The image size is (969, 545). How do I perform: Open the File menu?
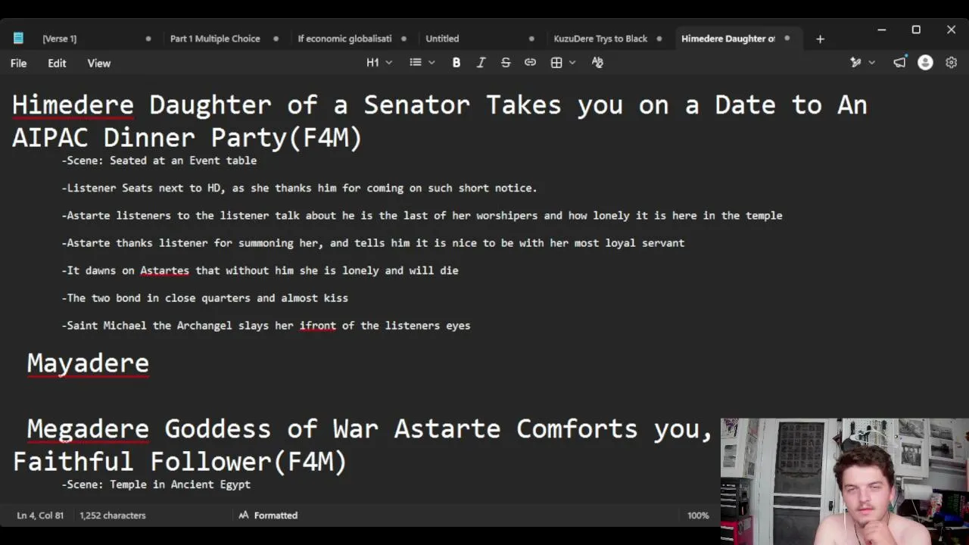click(18, 64)
